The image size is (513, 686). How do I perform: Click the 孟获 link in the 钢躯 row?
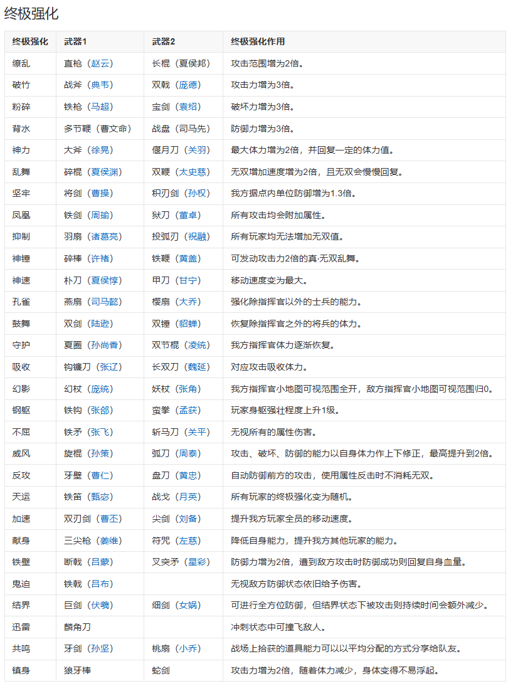(188, 410)
